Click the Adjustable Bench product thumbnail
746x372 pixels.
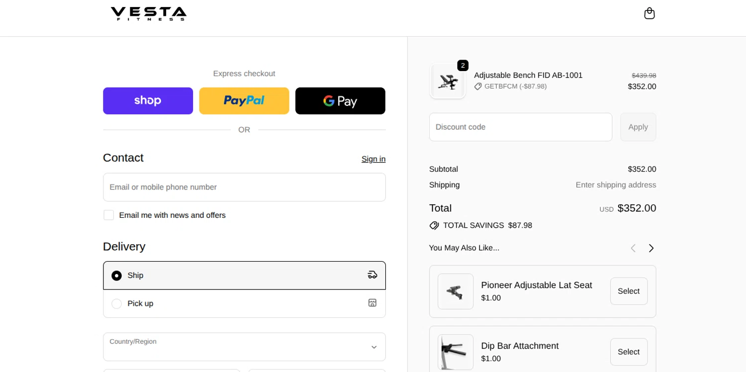[448, 81]
